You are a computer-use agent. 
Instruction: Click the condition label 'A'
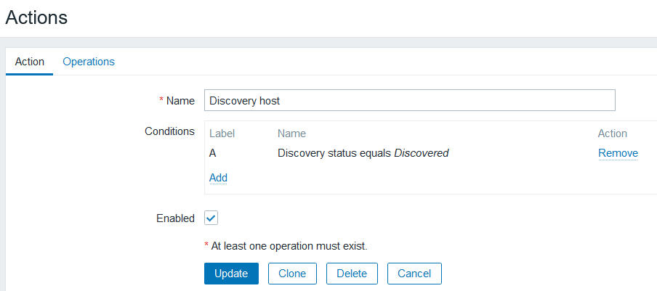pyautogui.click(x=213, y=153)
